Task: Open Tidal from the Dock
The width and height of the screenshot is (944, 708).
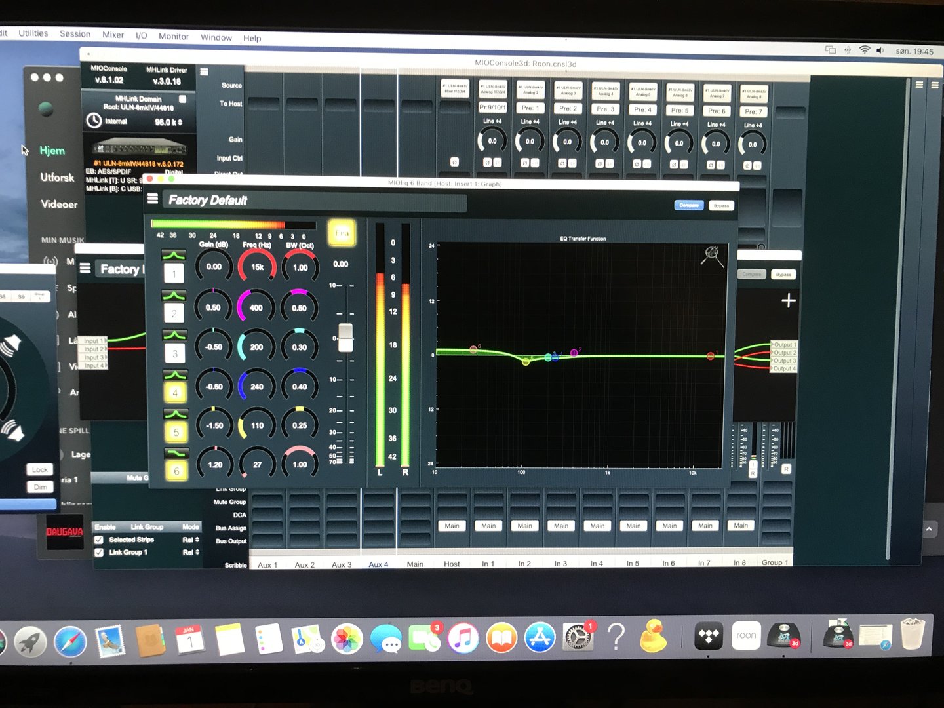Action: [709, 635]
